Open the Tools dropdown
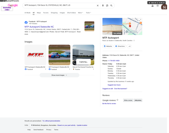 coord(89,13)
